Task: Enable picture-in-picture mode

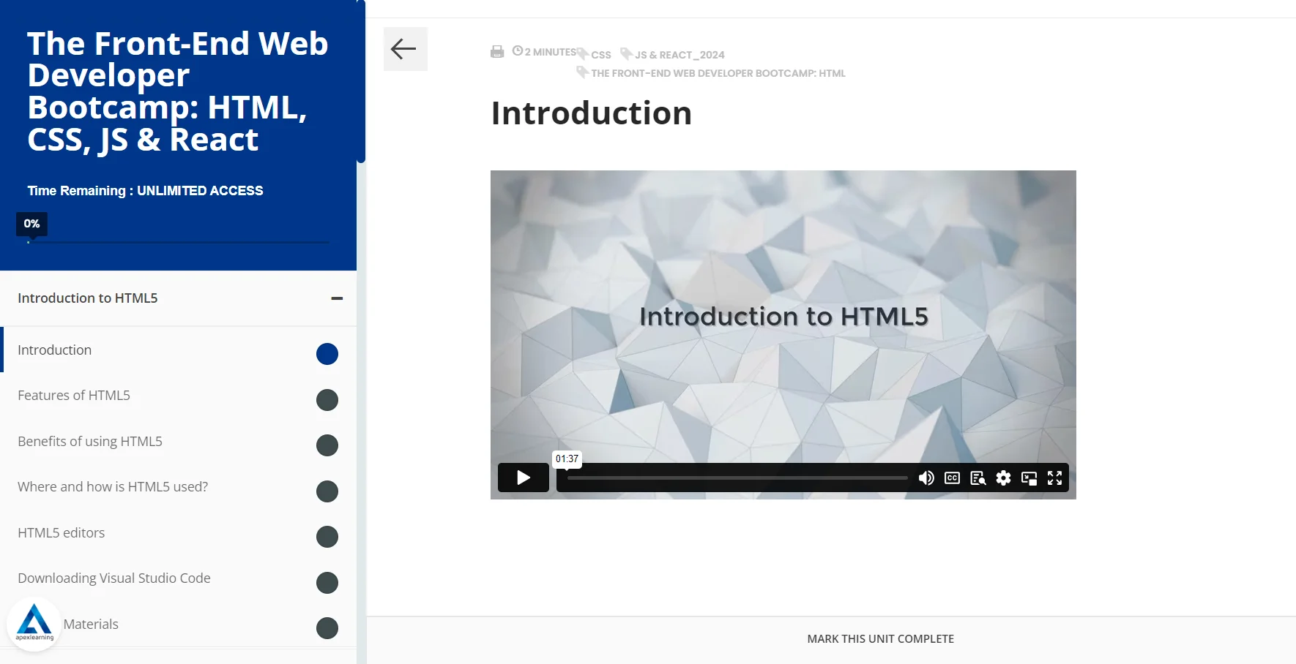Action: click(x=1029, y=478)
